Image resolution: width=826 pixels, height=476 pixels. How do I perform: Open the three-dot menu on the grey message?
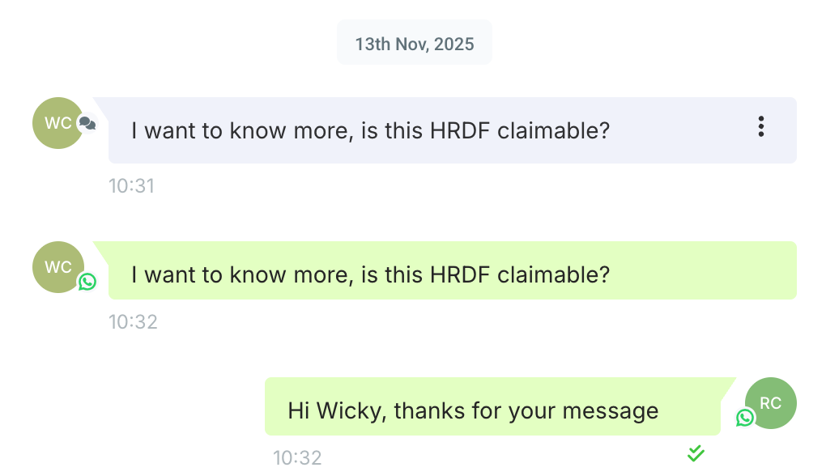760,127
